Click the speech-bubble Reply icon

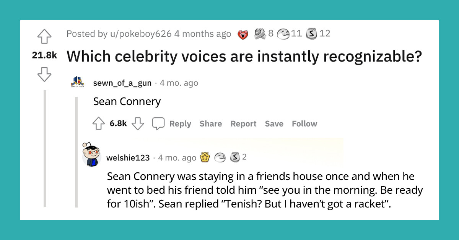[x=159, y=123]
